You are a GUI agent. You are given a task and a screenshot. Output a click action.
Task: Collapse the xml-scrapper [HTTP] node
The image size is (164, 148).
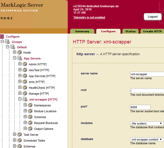[20, 99]
